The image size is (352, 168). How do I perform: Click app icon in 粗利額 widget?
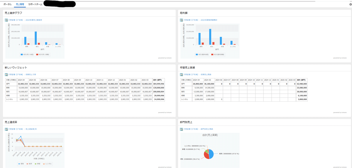(182, 20)
